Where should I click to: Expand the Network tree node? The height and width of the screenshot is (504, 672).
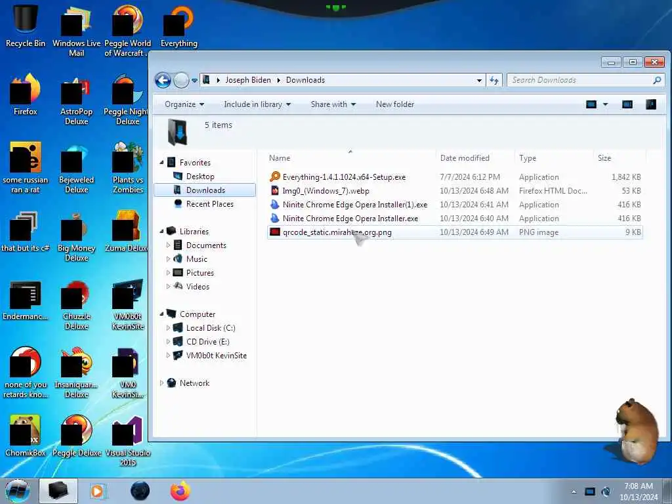click(x=161, y=383)
